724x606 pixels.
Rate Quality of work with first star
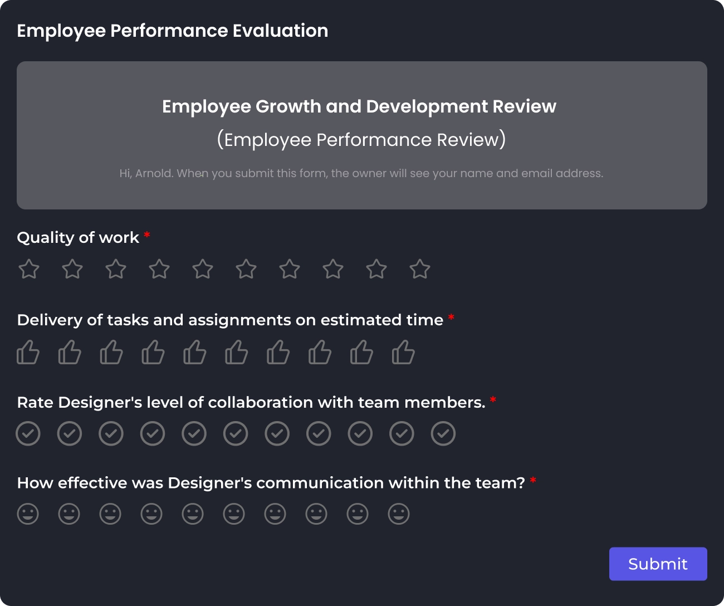point(29,269)
